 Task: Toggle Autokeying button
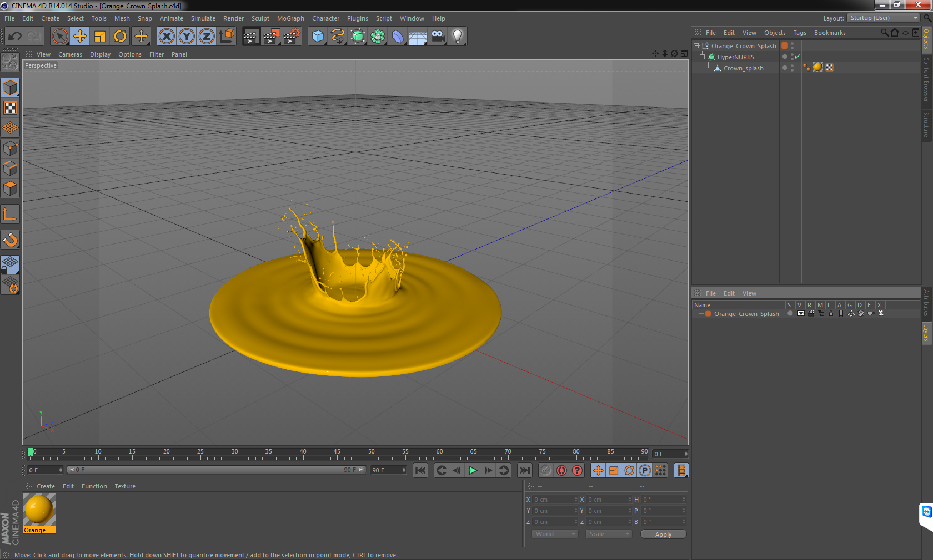[561, 470]
